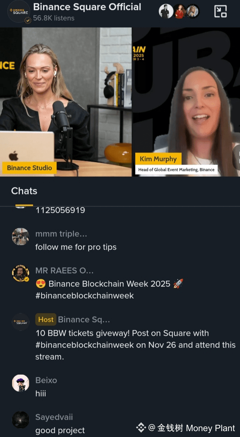This screenshot has height=437, width=240.
Task: Tap the picture-in-picture minimize icon
Action: point(220,11)
